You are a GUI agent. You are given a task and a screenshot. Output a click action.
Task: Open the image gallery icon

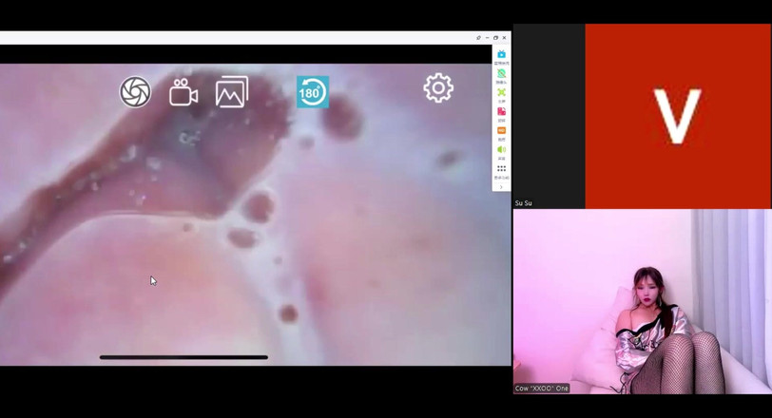click(x=231, y=92)
